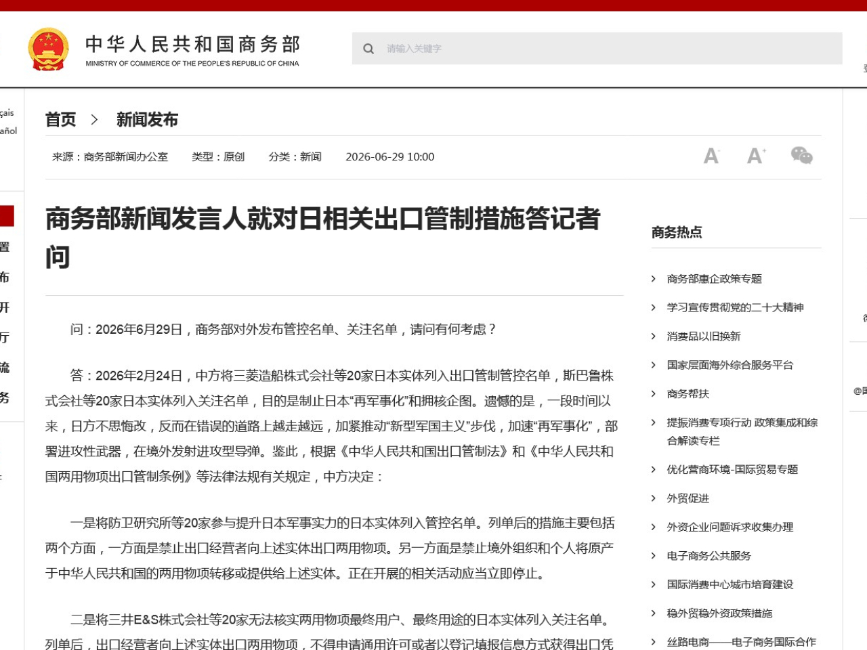Click the search magnifier icon
Screen dimensions: 867x650
click(368, 49)
